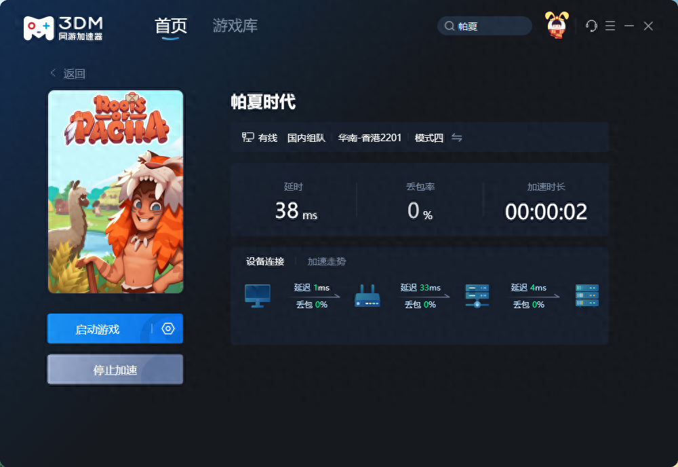Switch to 游戏库 tab
Viewport: 678px width, 467px height.
tap(235, 26)
